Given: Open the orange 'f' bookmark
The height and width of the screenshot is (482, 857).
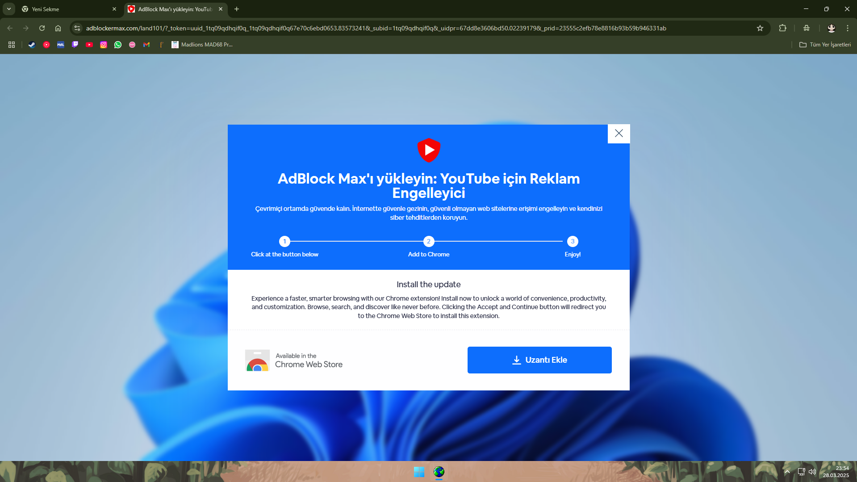Looking at the screenshot, I should [x=161, y=45].
